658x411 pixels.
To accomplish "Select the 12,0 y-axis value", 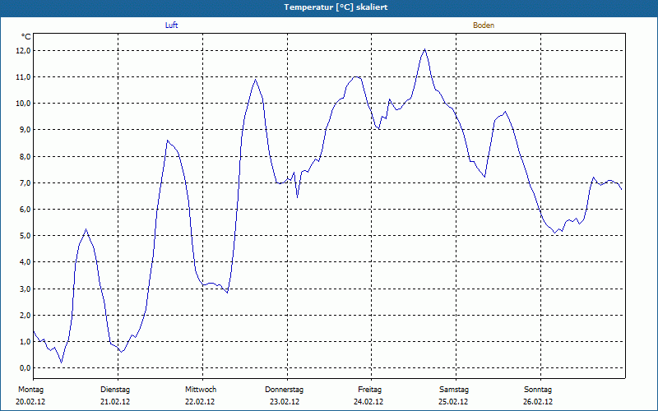I will pos(24,51).
